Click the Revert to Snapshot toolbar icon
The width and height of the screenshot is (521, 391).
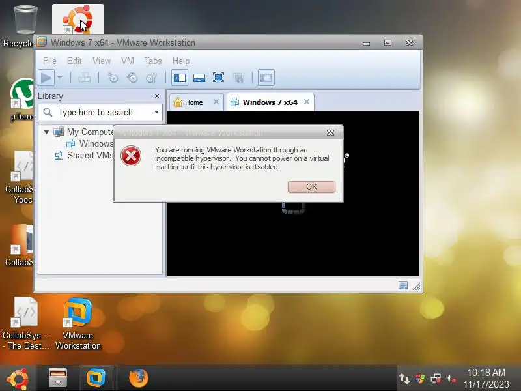132,78
